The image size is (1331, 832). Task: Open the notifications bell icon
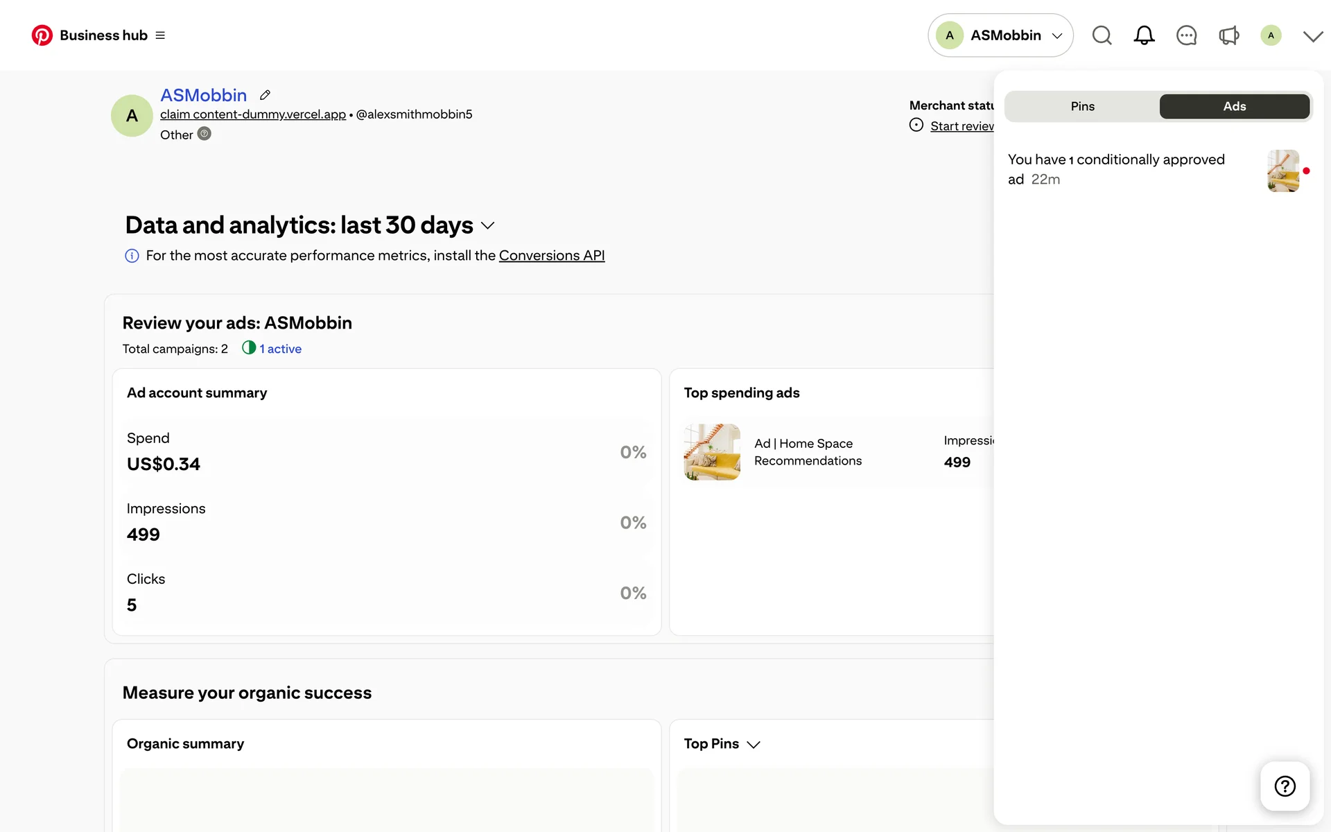pyautogui.click(x=1144, y=35)
